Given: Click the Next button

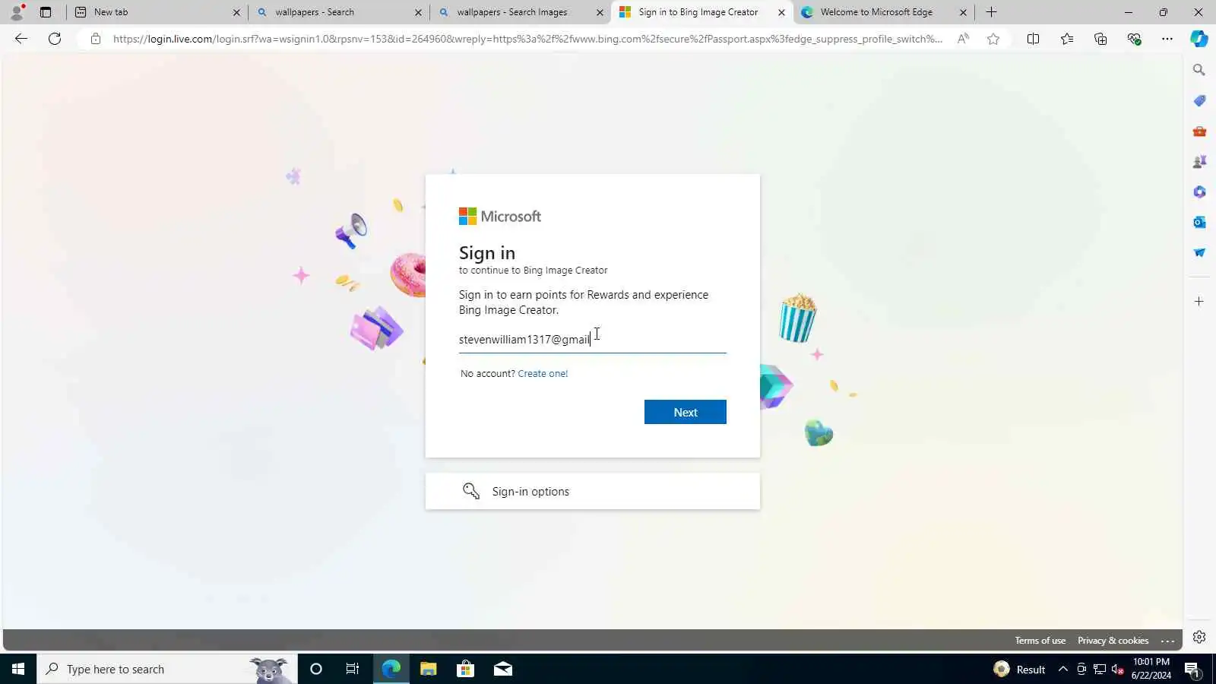Looking at the screenshot, I should 685,412.
